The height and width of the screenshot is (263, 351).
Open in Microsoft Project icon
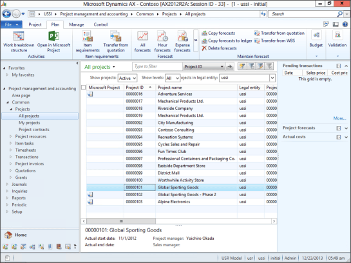pos(53,36)
